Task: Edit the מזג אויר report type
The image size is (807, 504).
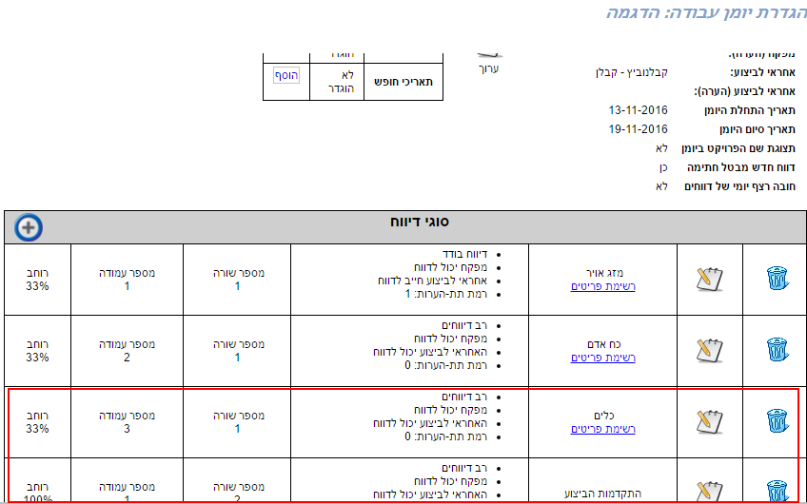Action: tap(709, 278)
